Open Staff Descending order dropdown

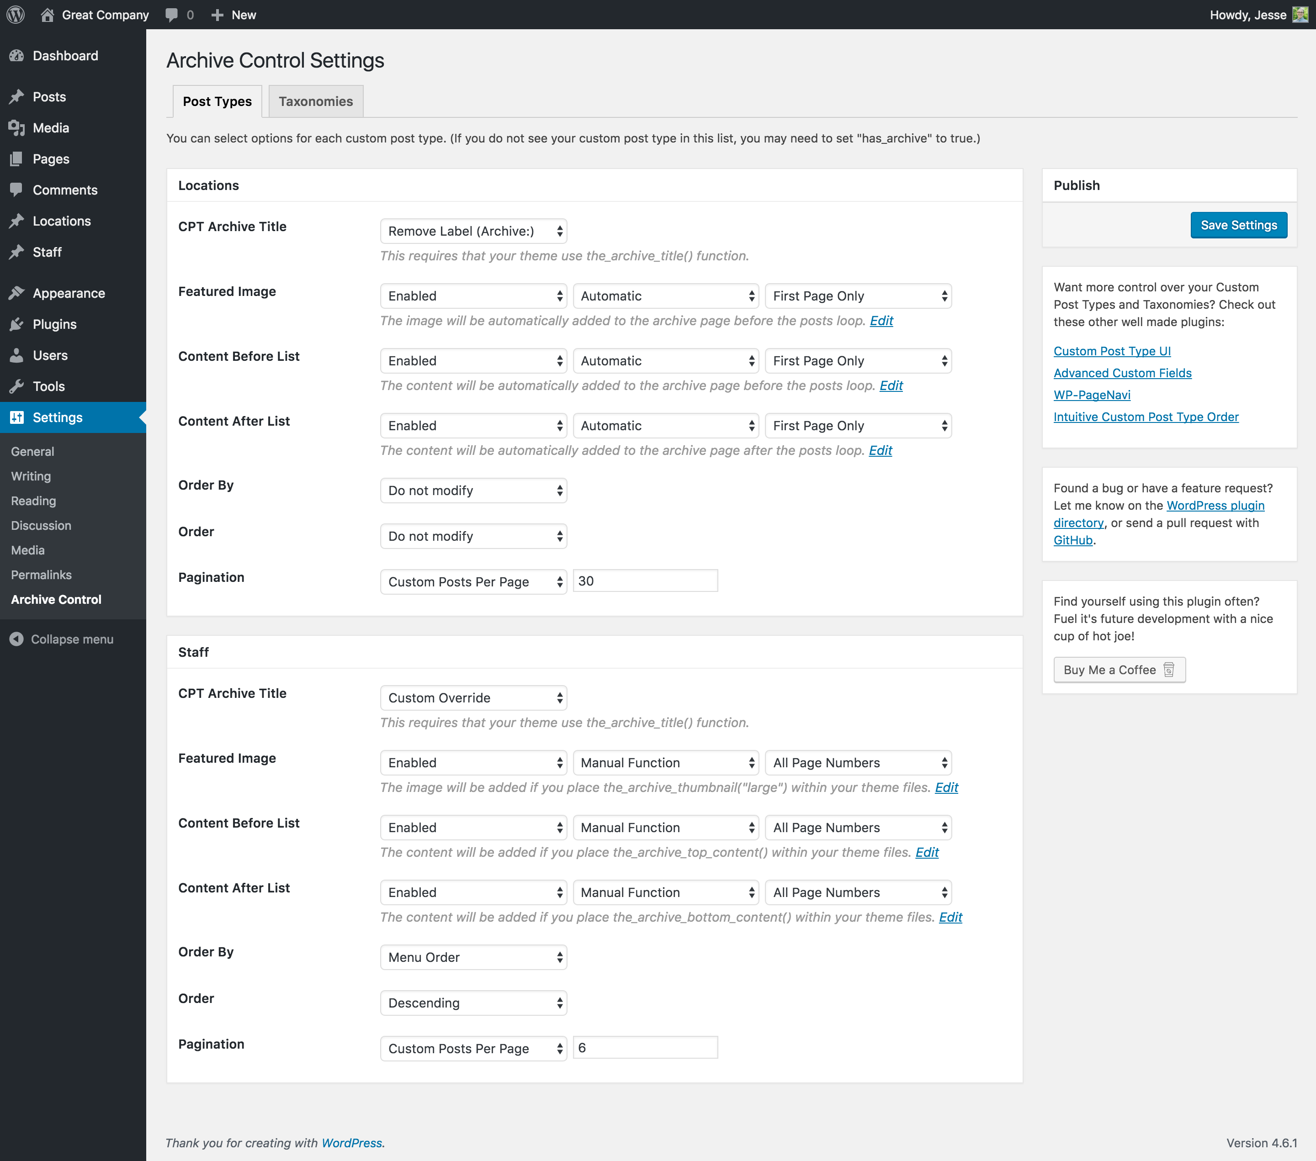tap(473, 1003)
